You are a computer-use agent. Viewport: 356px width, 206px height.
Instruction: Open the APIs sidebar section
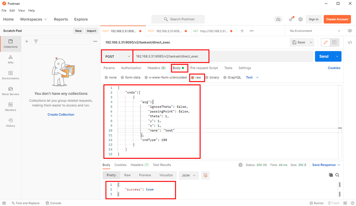[11, 59]
